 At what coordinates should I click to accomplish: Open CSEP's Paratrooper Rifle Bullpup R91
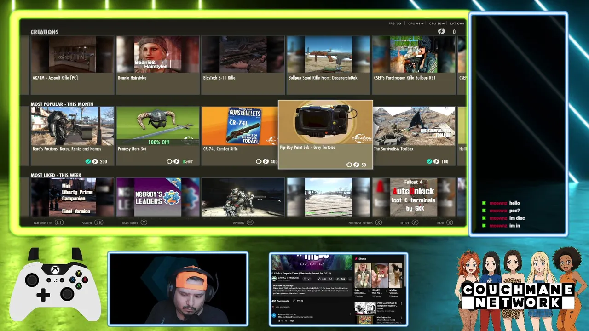click(414, 65)
